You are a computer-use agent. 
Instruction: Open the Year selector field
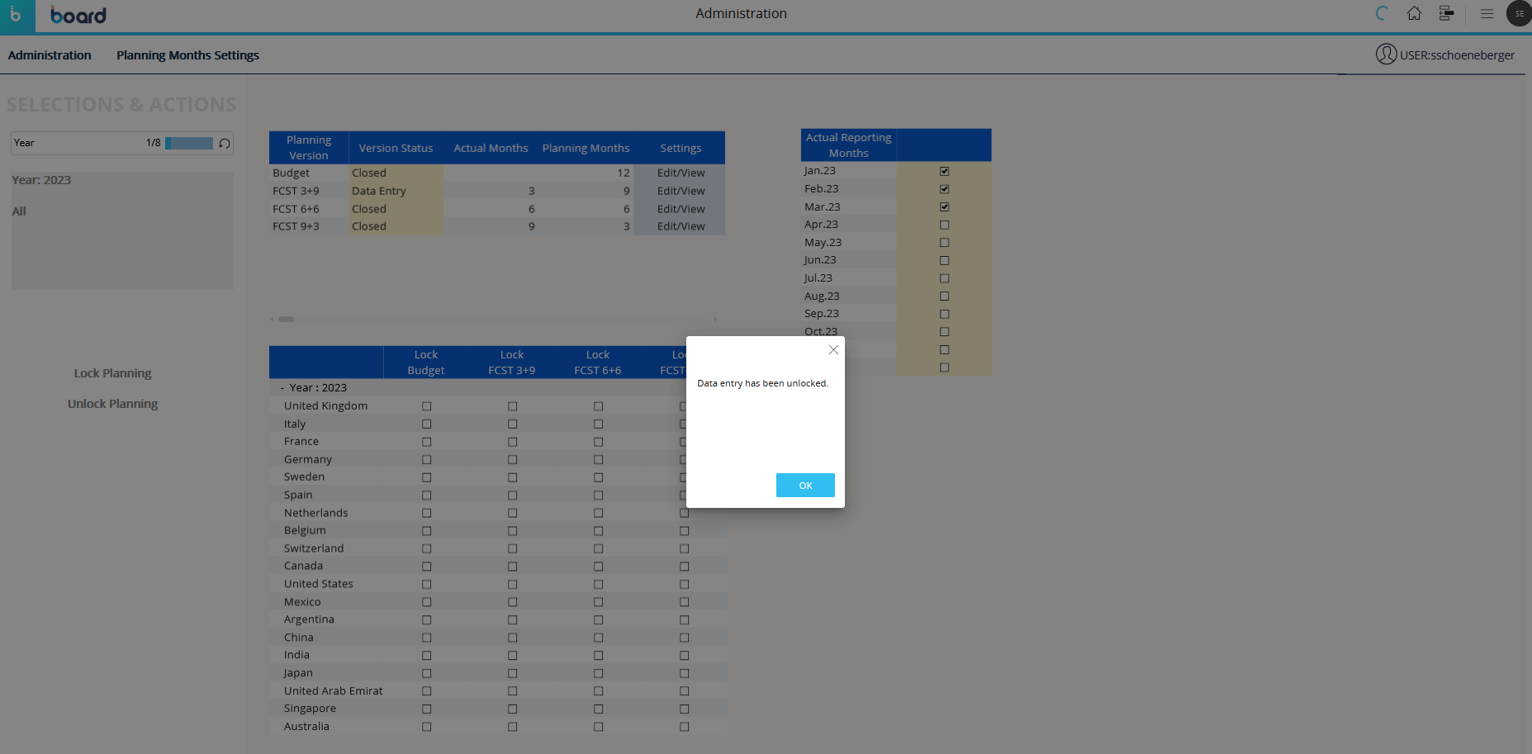coord(122,143)
